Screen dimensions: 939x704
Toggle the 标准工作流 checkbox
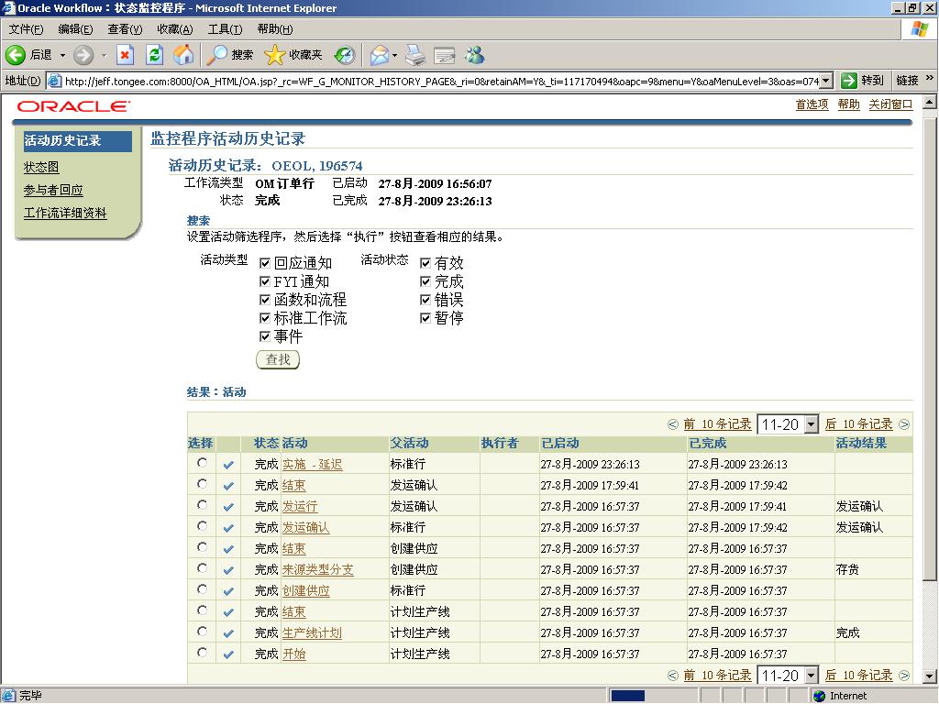coord(265,318)
